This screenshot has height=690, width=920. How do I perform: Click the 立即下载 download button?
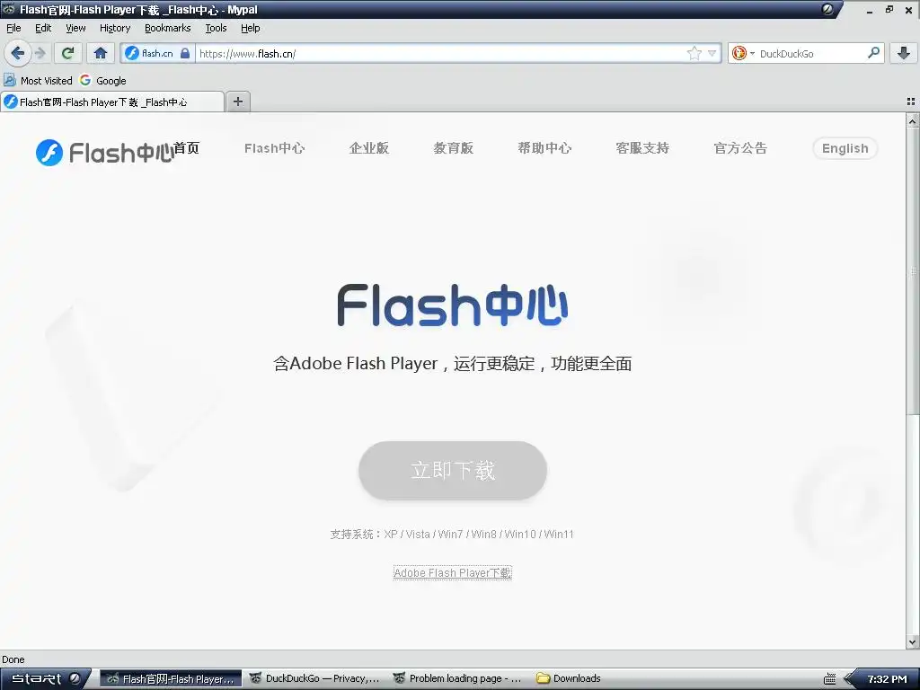click(453, 470)
